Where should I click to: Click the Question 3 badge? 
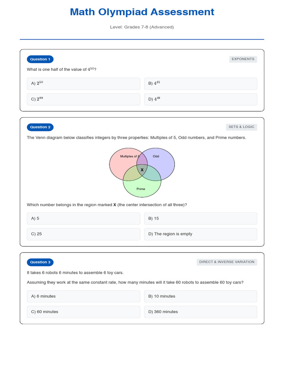point(40,262)
